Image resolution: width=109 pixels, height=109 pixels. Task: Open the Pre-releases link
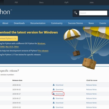(43, 51)
